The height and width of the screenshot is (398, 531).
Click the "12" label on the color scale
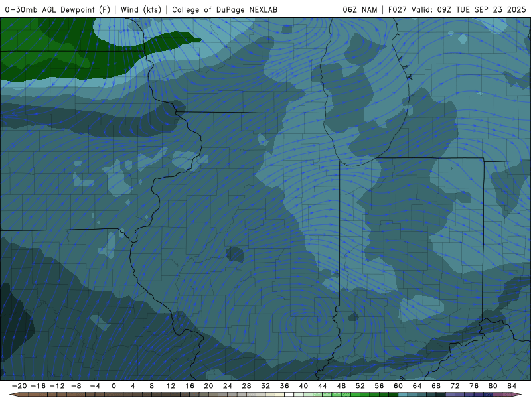(x=171, y=386)
